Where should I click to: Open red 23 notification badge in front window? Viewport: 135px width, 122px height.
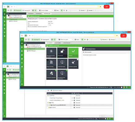[x=123, y=36]
